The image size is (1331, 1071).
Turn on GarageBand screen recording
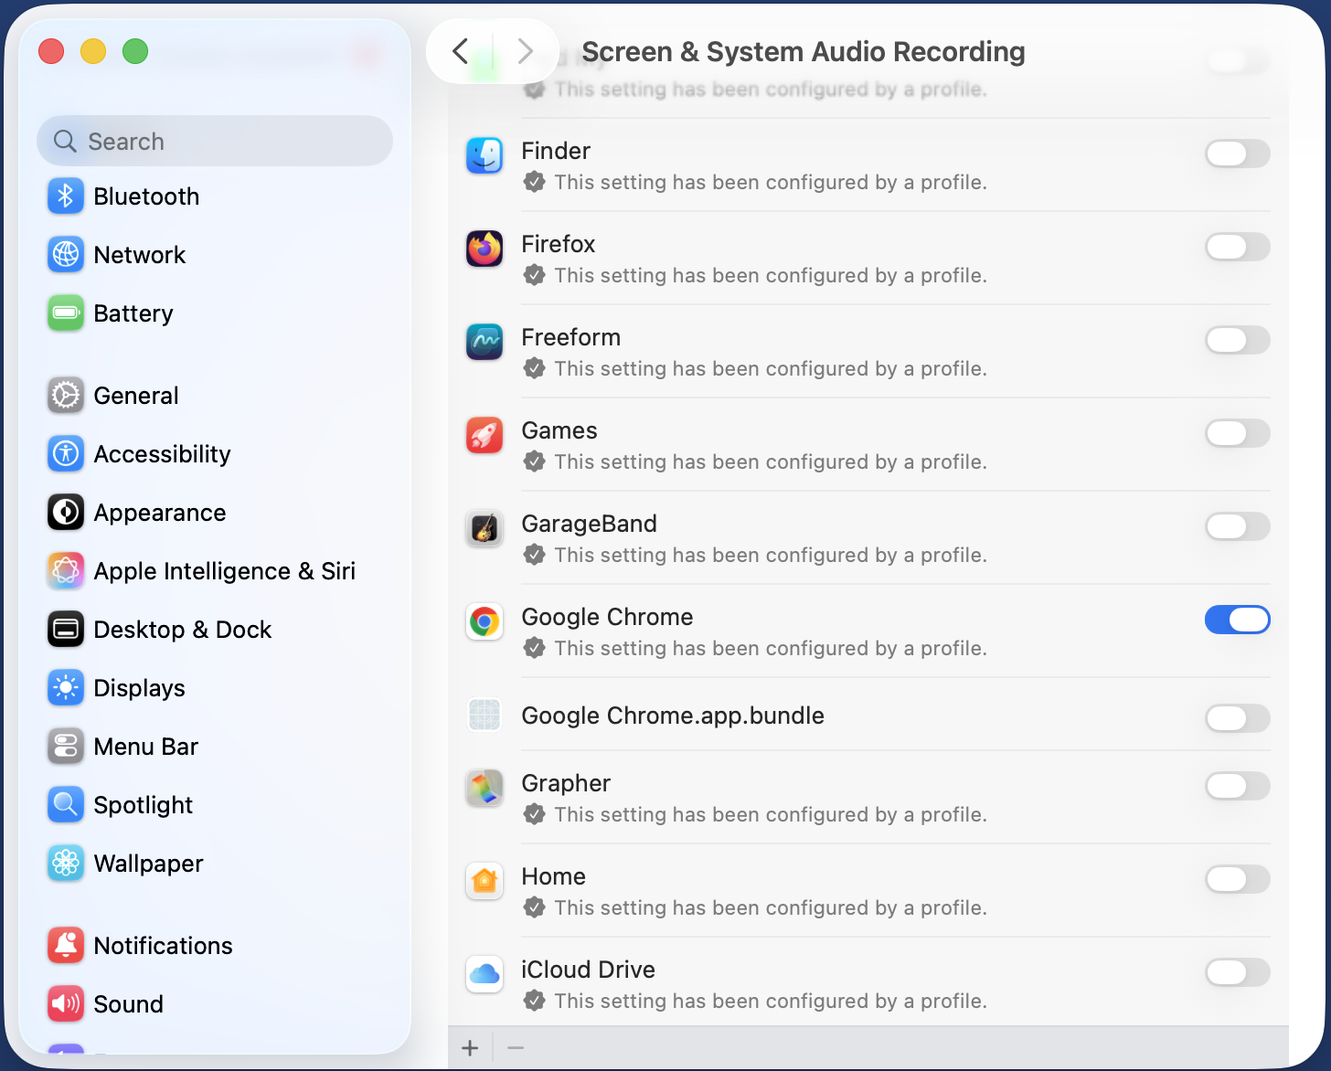pyautogui.click(x=1238, y=526)
